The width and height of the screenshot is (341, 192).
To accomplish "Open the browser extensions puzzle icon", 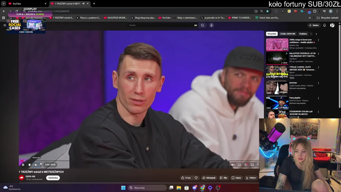I will (315, 11).
